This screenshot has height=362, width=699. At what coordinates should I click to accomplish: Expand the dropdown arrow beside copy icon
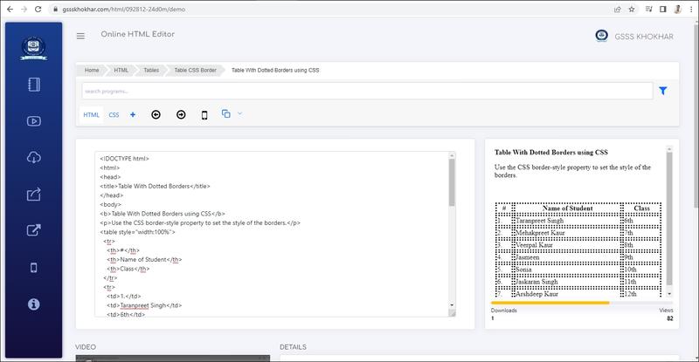click(239, 113)
